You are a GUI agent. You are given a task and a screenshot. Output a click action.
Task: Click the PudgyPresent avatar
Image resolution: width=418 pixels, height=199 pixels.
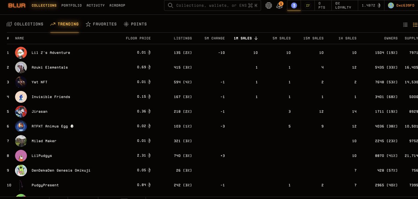21,185
